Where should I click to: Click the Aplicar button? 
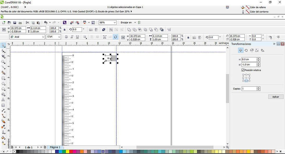click(276, 97)
